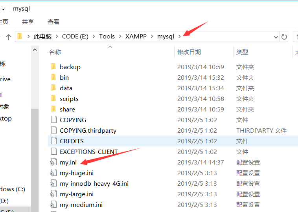Viewport: 298px width, 212px height.
Task: Expand chevron after CODE (E:) in path
Action: [94, 36]
